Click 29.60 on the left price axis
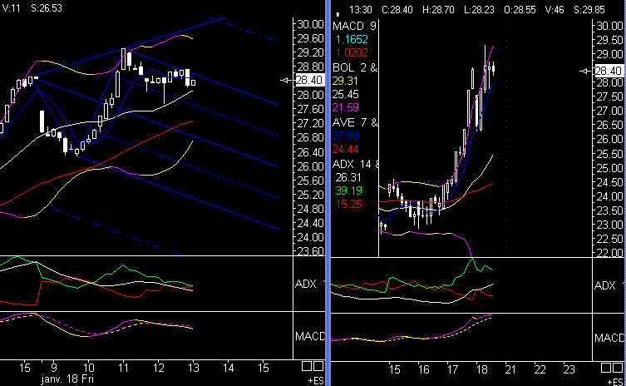This screenshot has width=626, height=386. [311, 39]
